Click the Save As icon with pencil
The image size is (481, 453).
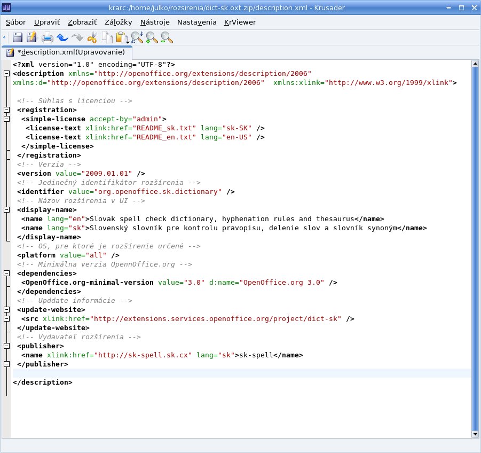pyautogui.click(x=31, y=37)
